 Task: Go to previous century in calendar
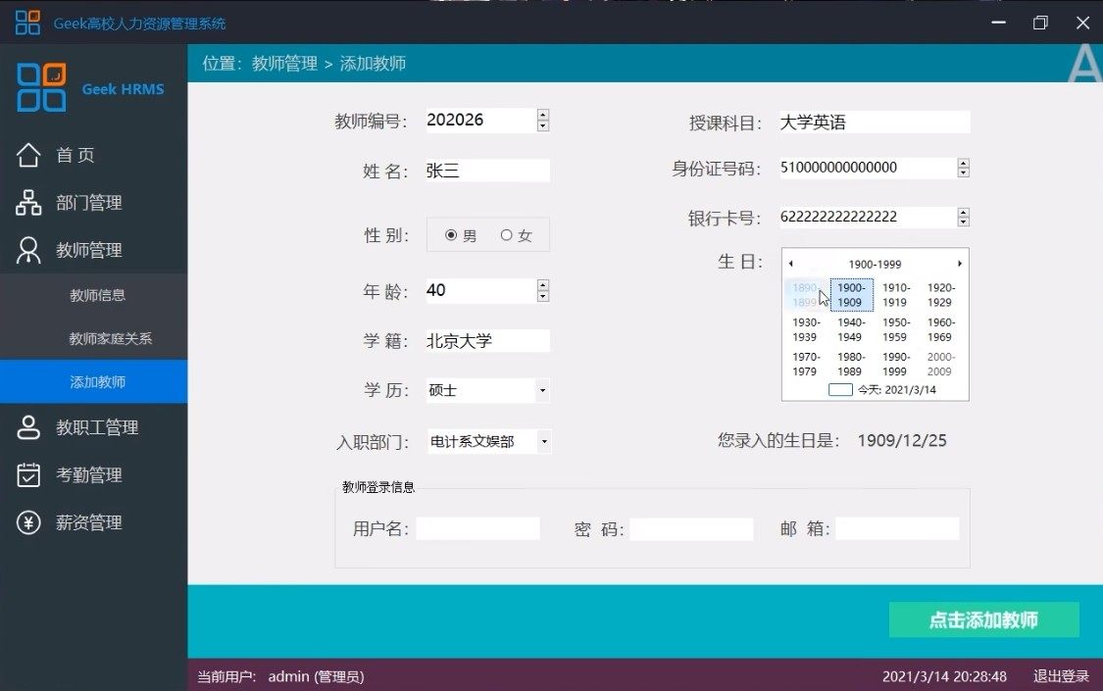click(x=791, y=264)
